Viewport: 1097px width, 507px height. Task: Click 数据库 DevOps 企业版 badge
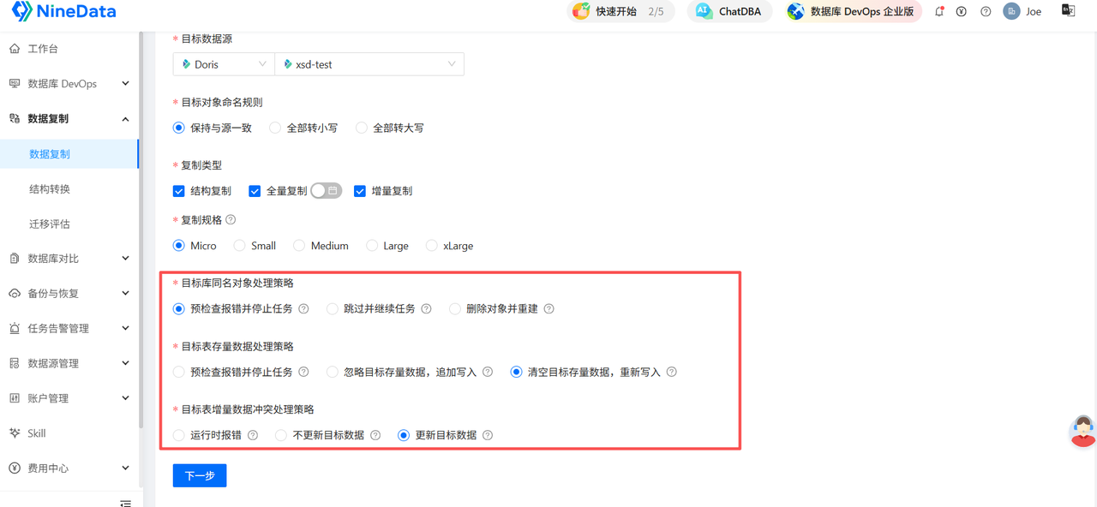[854, 12]
